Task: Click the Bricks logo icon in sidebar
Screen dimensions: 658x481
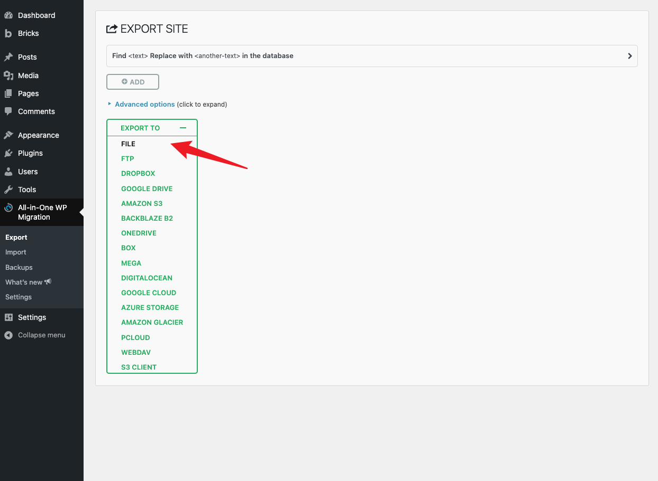Action: click(8, 33)
